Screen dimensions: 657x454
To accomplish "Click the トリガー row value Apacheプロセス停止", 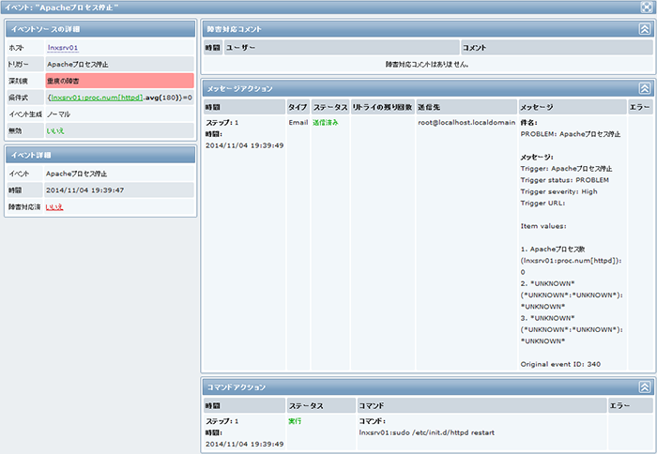I will pyautogui.click(x=78, y=64).
